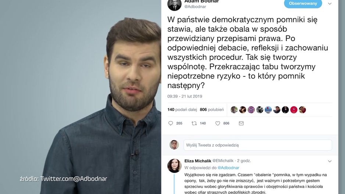Open options chevron on Eliza Michalik's reply
Screen dimensions: 345x194
click(x=330, y=161)
